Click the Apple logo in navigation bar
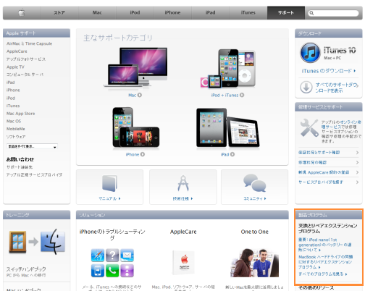 pyautogui.click(x=22, y=13)
